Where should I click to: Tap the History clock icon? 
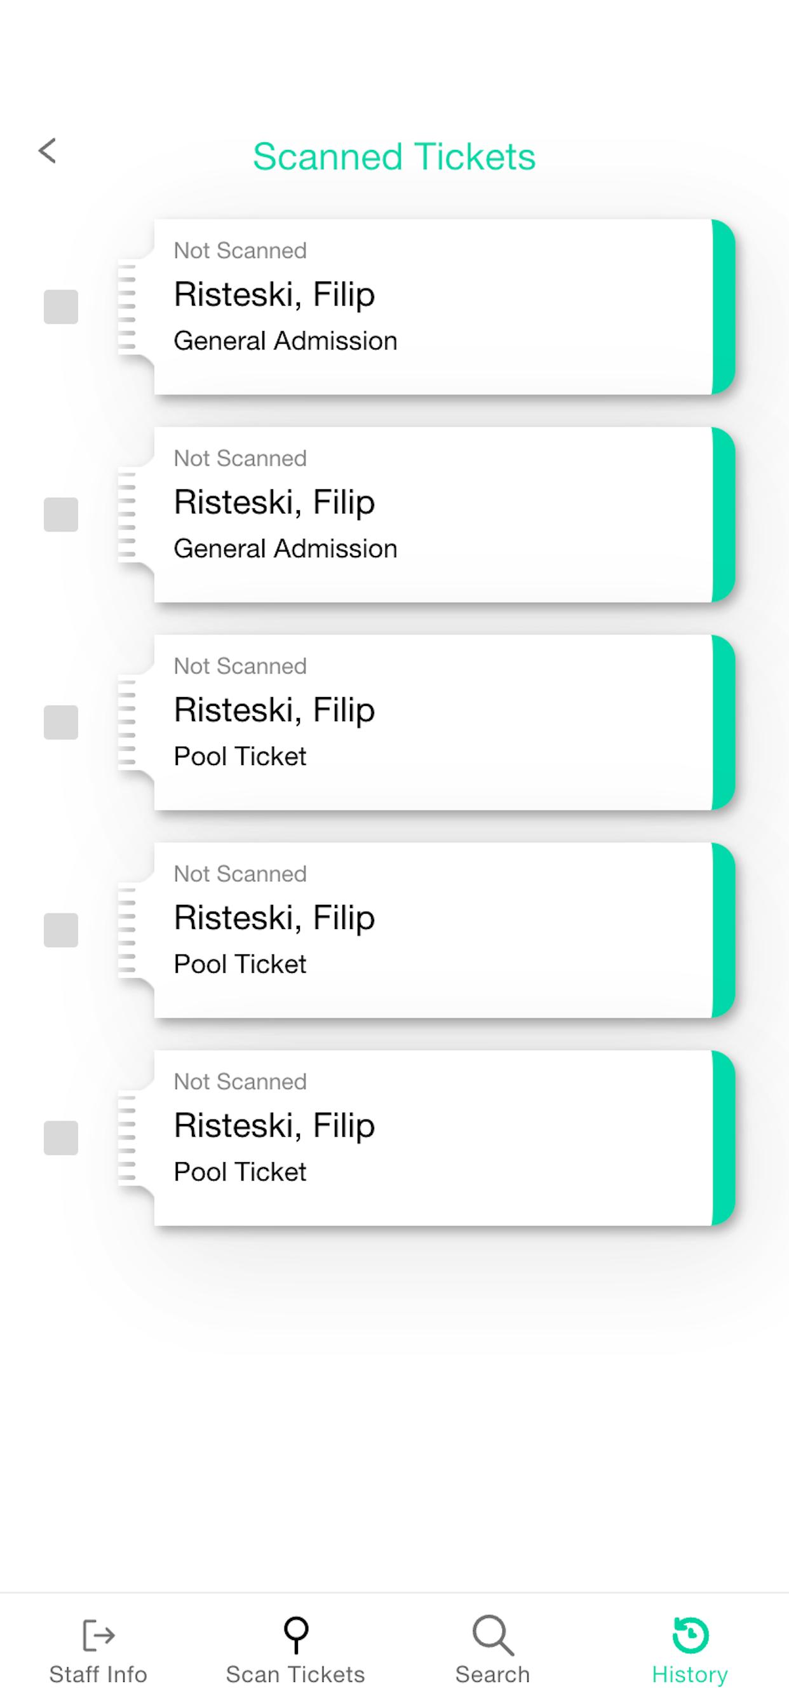690,1634
